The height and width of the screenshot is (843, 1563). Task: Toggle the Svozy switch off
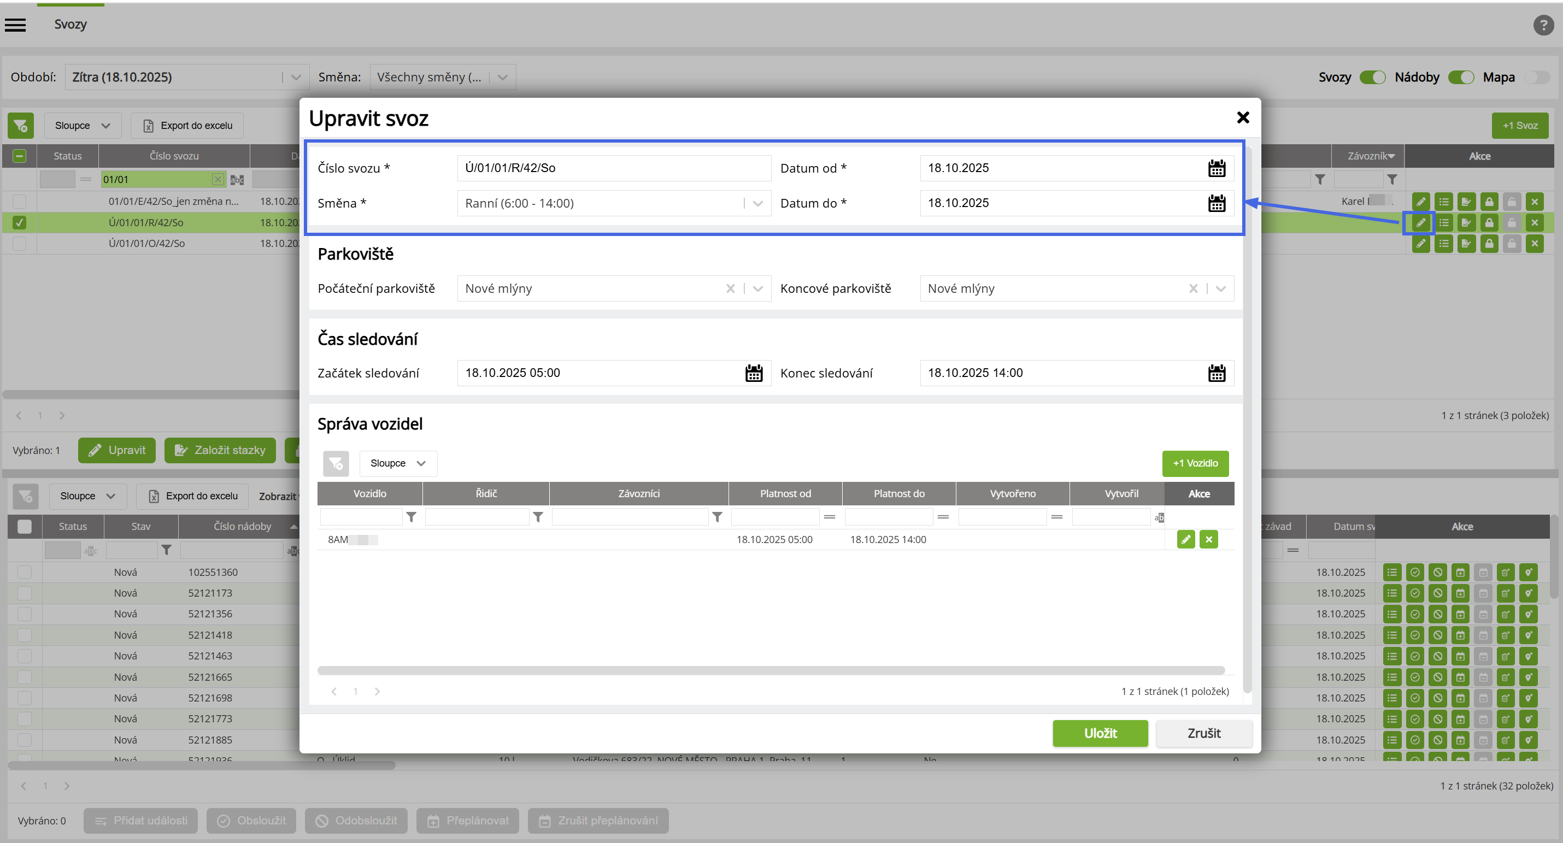[1372, 77]
